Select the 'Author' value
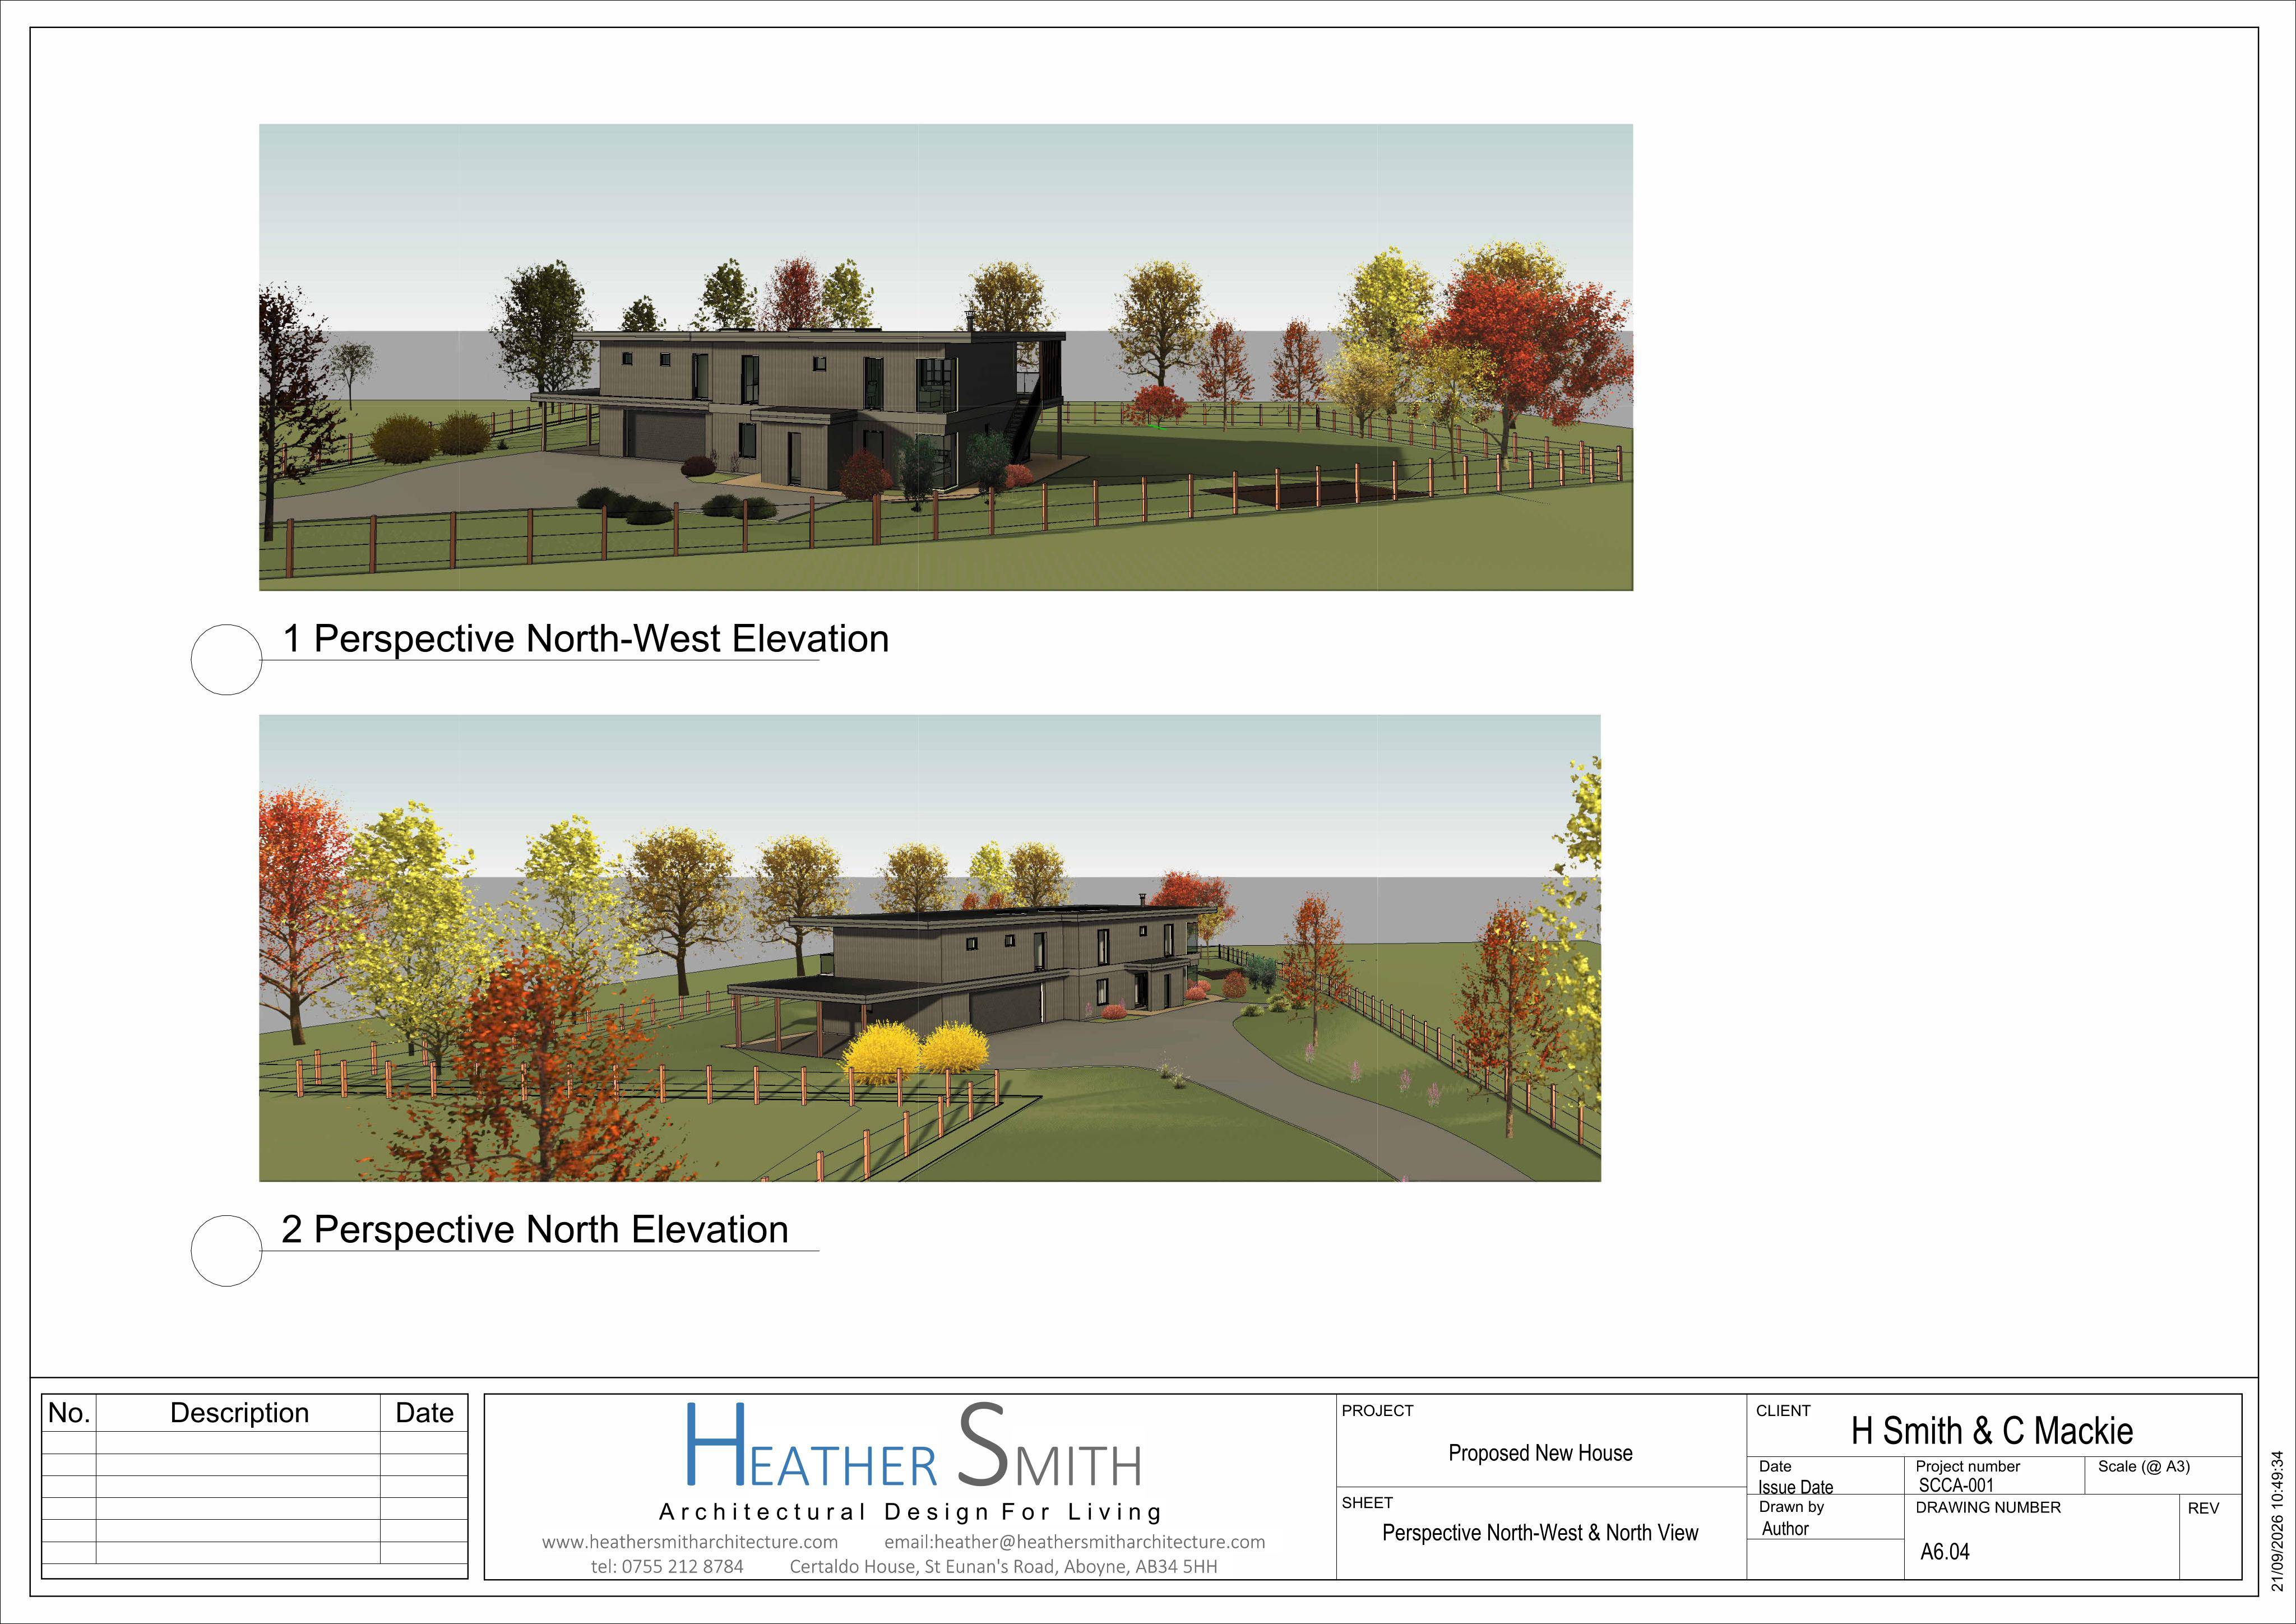The image size is (2296, 1624). click(1785, 1529)
